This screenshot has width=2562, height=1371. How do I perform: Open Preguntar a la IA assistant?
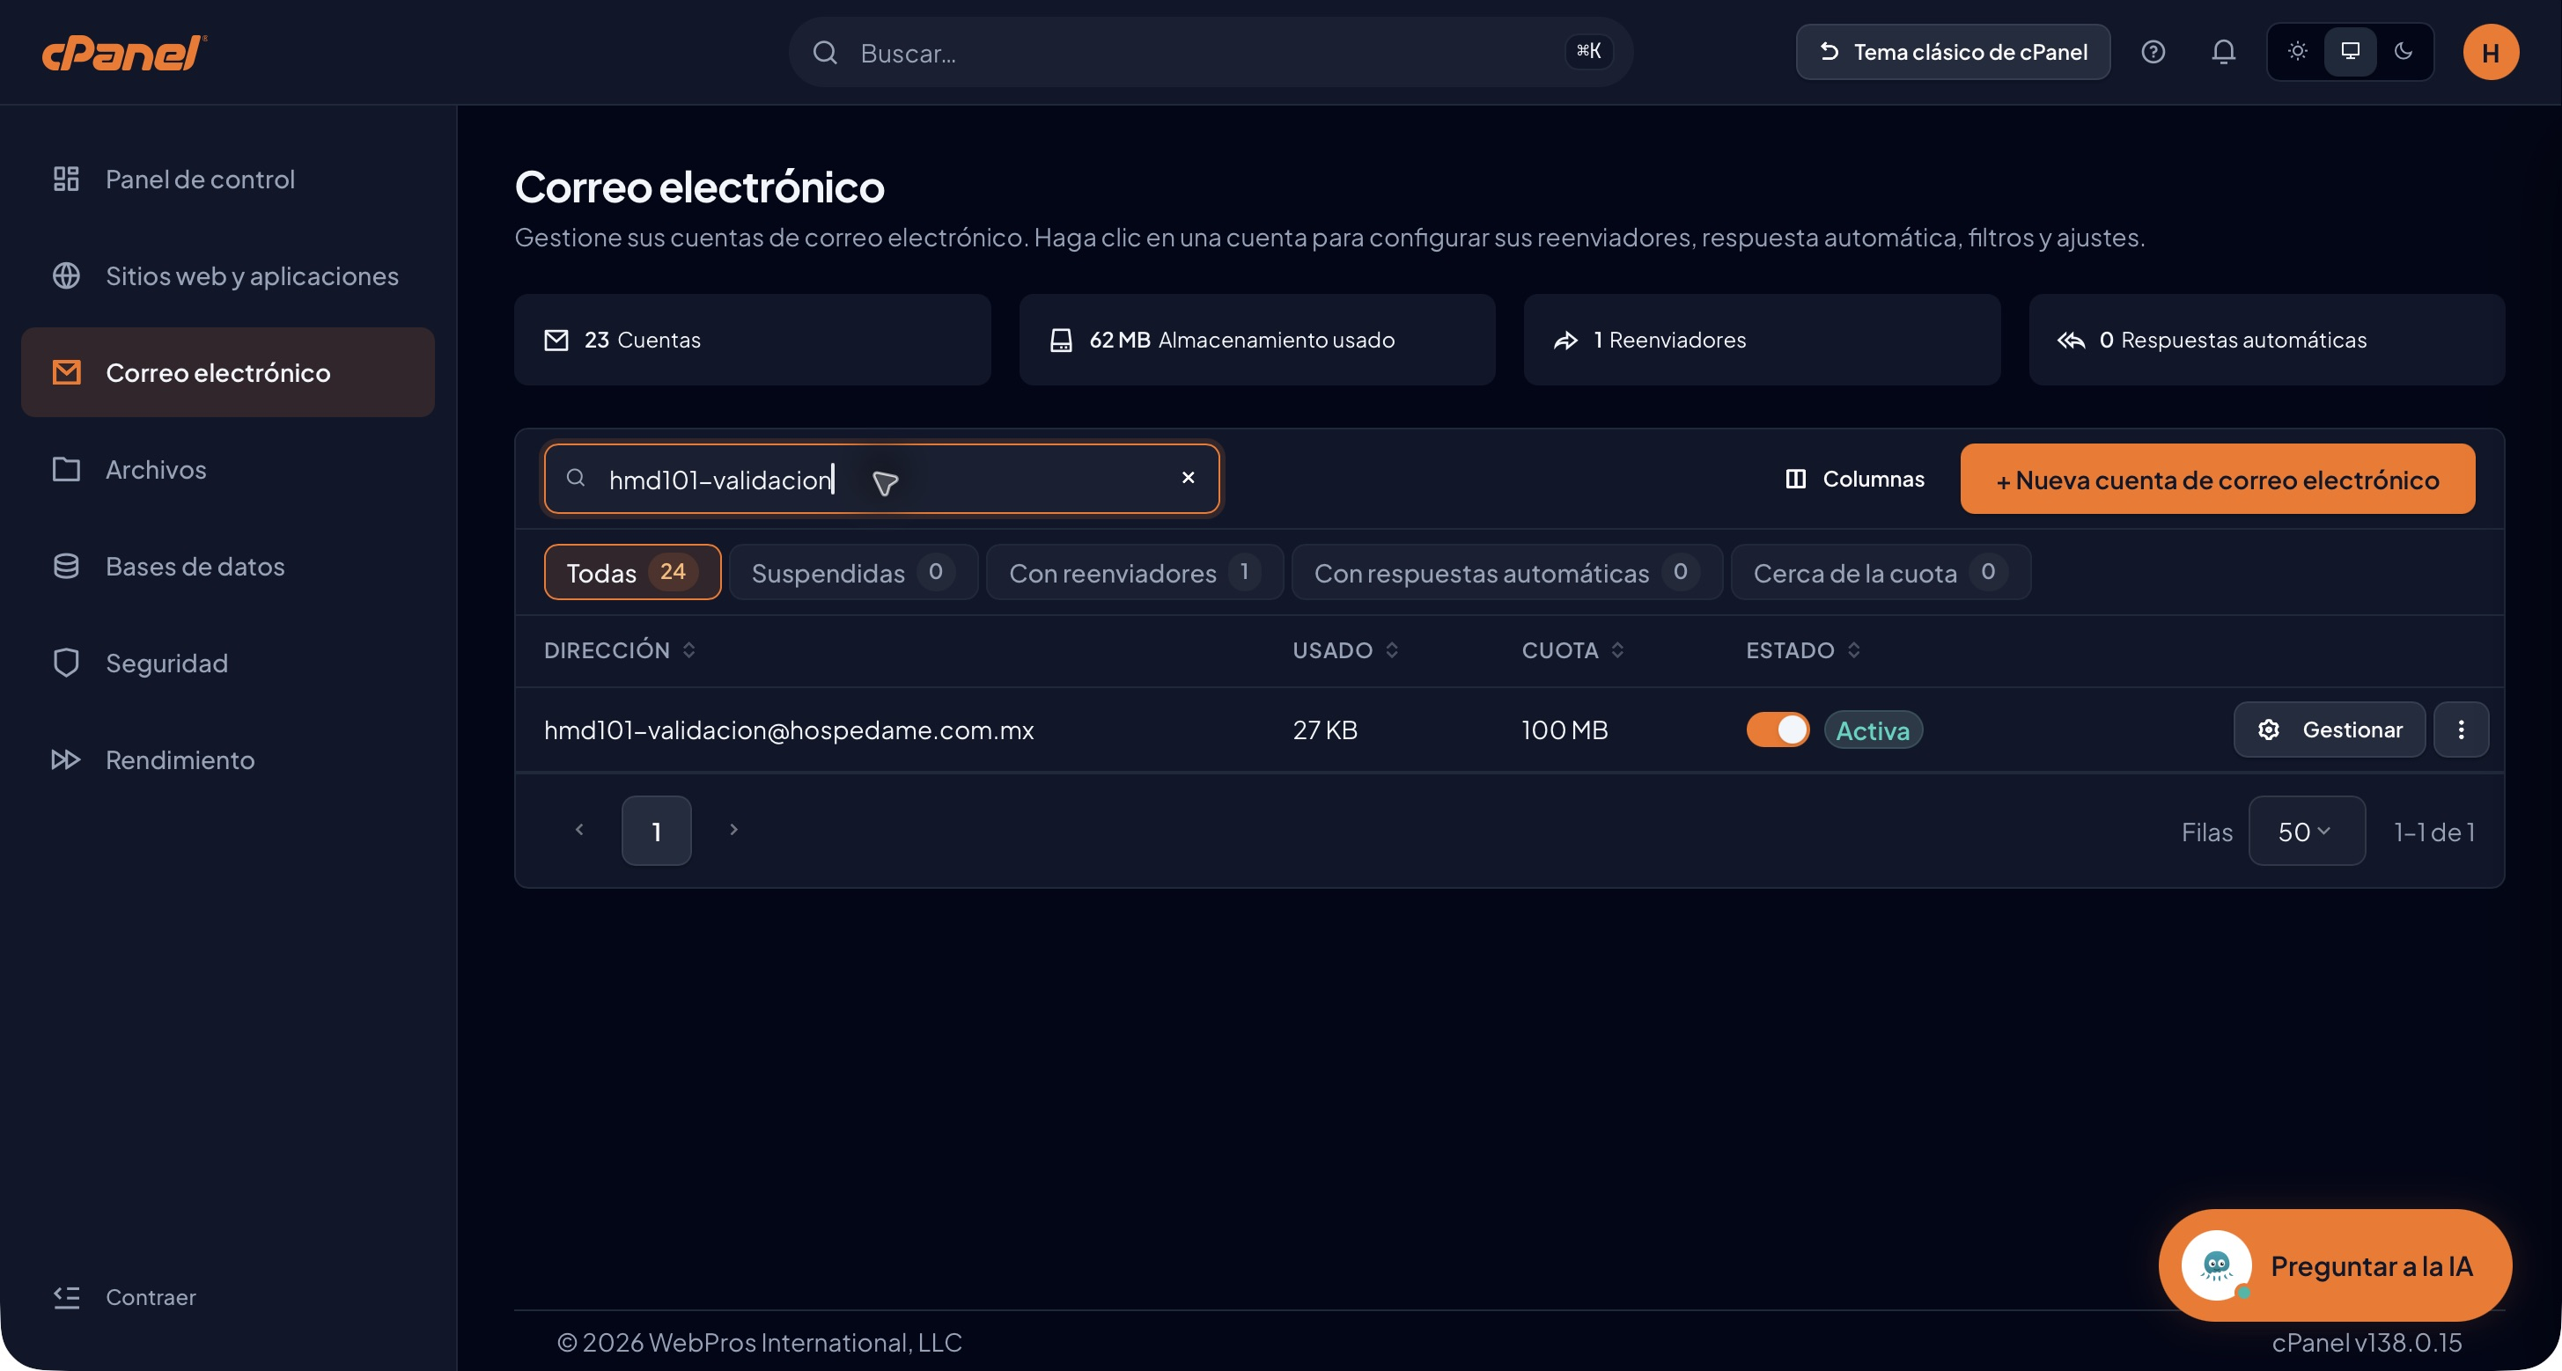coord(2334,1265)
